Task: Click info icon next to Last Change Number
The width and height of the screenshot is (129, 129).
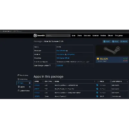Action: (x=50, y=65)
